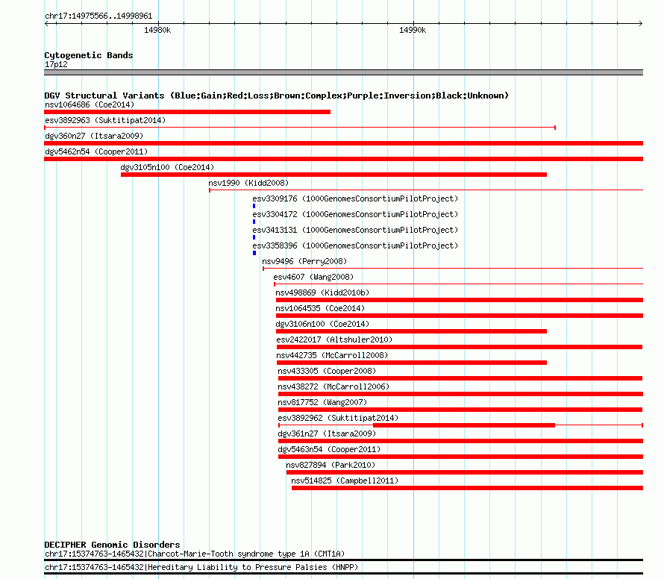Open variant nsv438272 (McCarroll2006) label
Viewport: 664px width, 579px height.
(x=333, y=386)
